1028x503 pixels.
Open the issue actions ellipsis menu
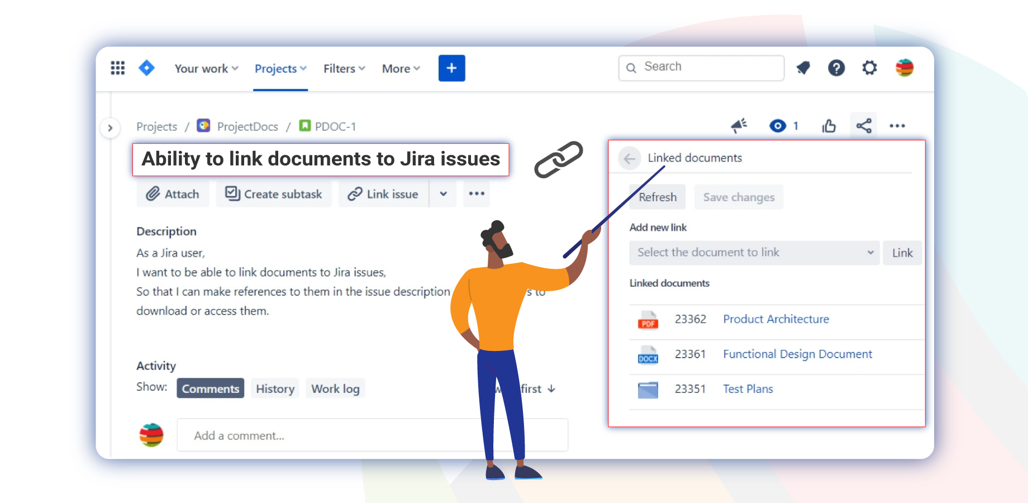pyautogui.click(x=897, y=126)
